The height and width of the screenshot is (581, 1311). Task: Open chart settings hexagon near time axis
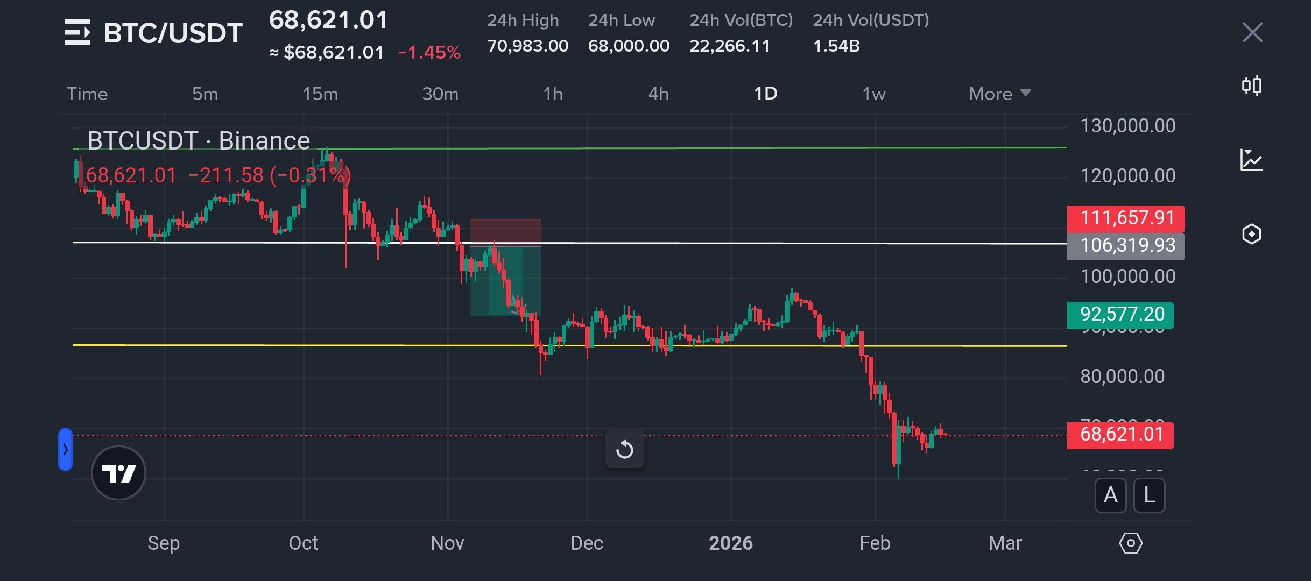[1131, 543]
